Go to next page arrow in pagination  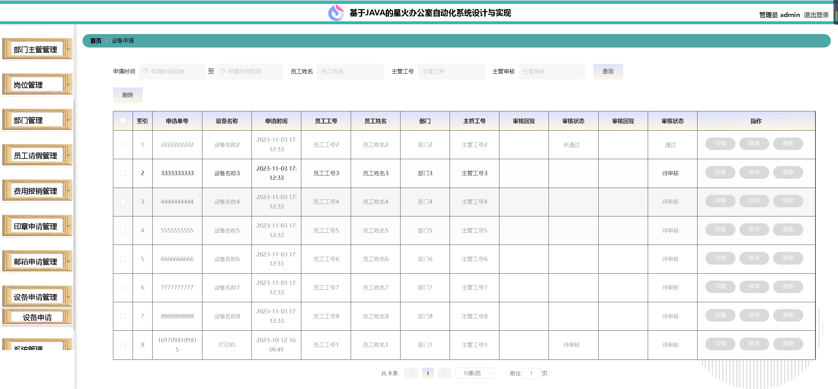tap(444, 373)
